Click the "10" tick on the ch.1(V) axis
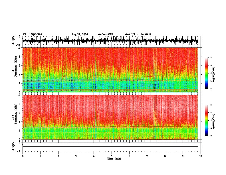 (19, 36)
